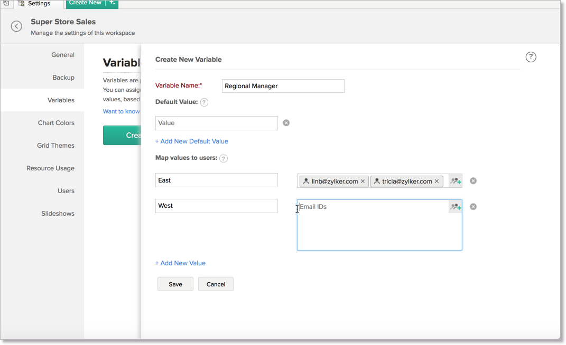Click inside the Variable Name input field
566x345 pixels.
(x=283, y=85)
